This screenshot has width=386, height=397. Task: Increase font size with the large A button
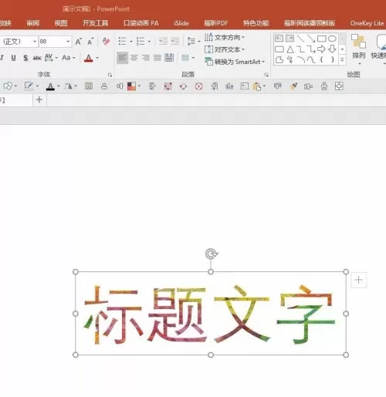[x=79, y=42]
